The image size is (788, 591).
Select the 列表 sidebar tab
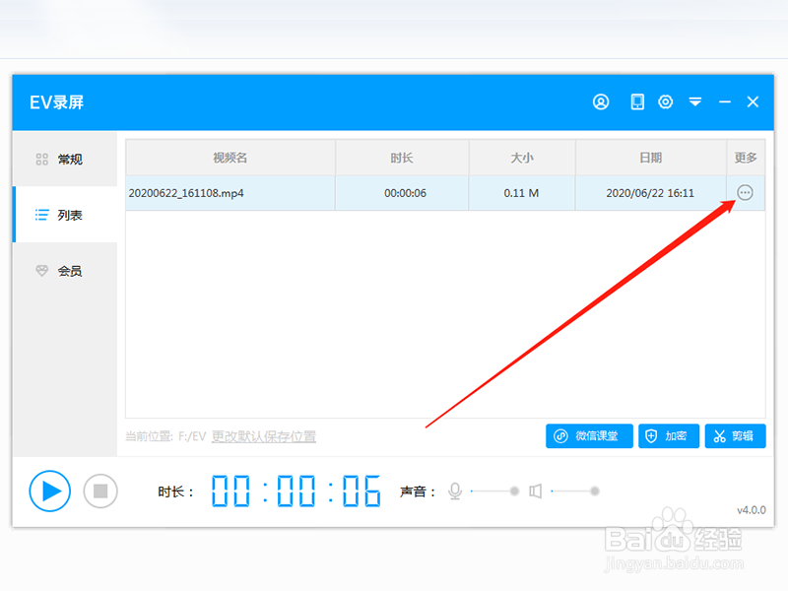65,215
